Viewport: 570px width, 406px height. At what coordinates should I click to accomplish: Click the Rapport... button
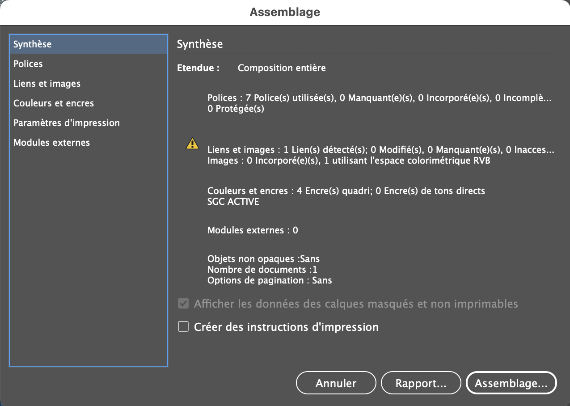pyautogui.click(x=421, y=383)
